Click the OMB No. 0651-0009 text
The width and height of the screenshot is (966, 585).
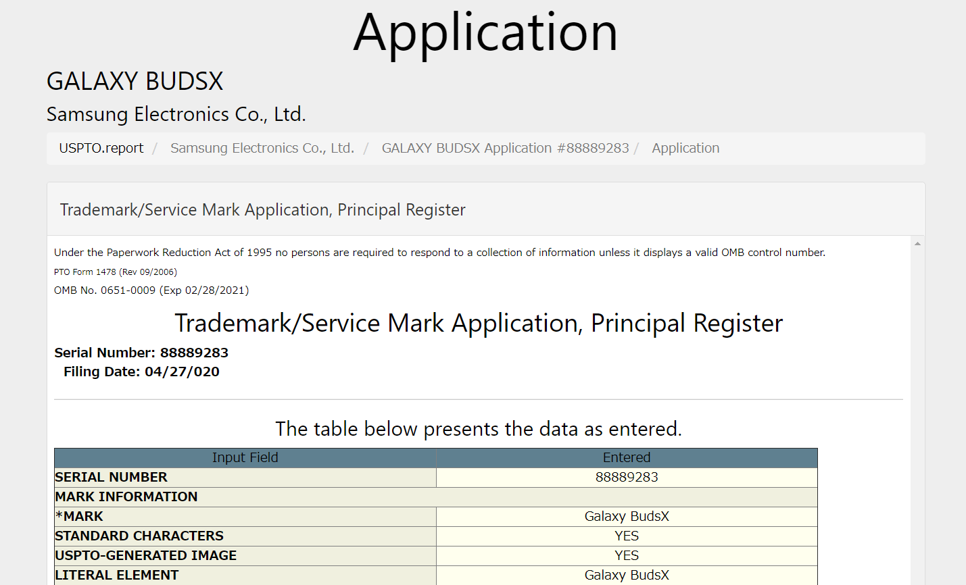(x=151, y=290)
